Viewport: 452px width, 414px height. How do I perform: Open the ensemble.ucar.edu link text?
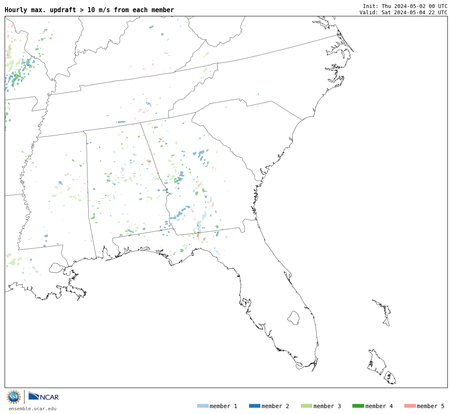click(33, 409)
